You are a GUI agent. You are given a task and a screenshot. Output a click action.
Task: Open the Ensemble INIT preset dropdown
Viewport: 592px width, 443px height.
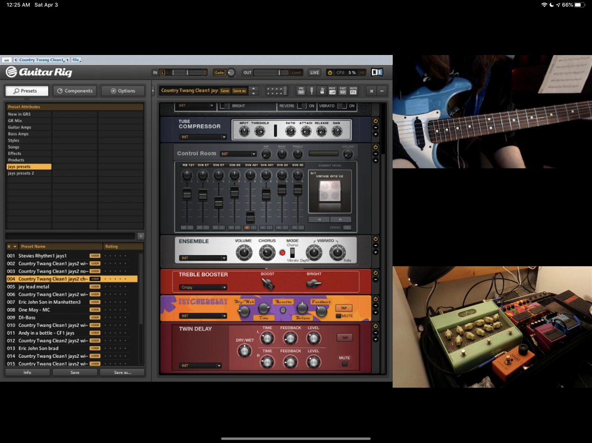203,258
